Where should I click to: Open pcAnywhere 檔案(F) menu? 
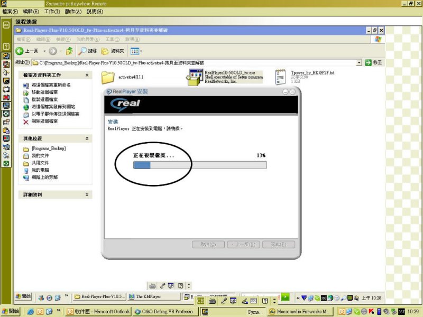click(10, 12)
